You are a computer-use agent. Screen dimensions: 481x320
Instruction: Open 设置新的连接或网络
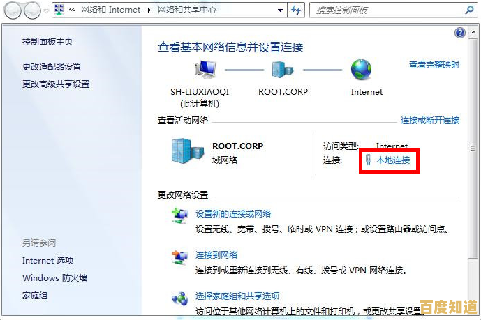233,214
